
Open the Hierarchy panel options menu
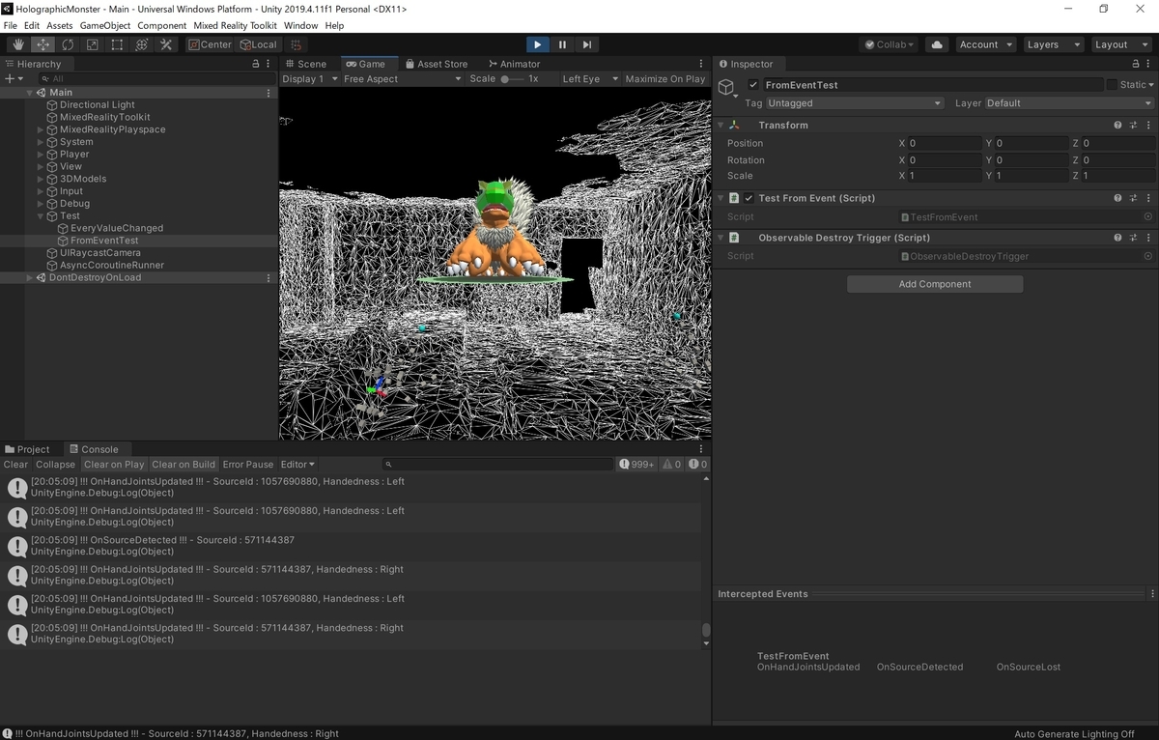coord(269,64)
